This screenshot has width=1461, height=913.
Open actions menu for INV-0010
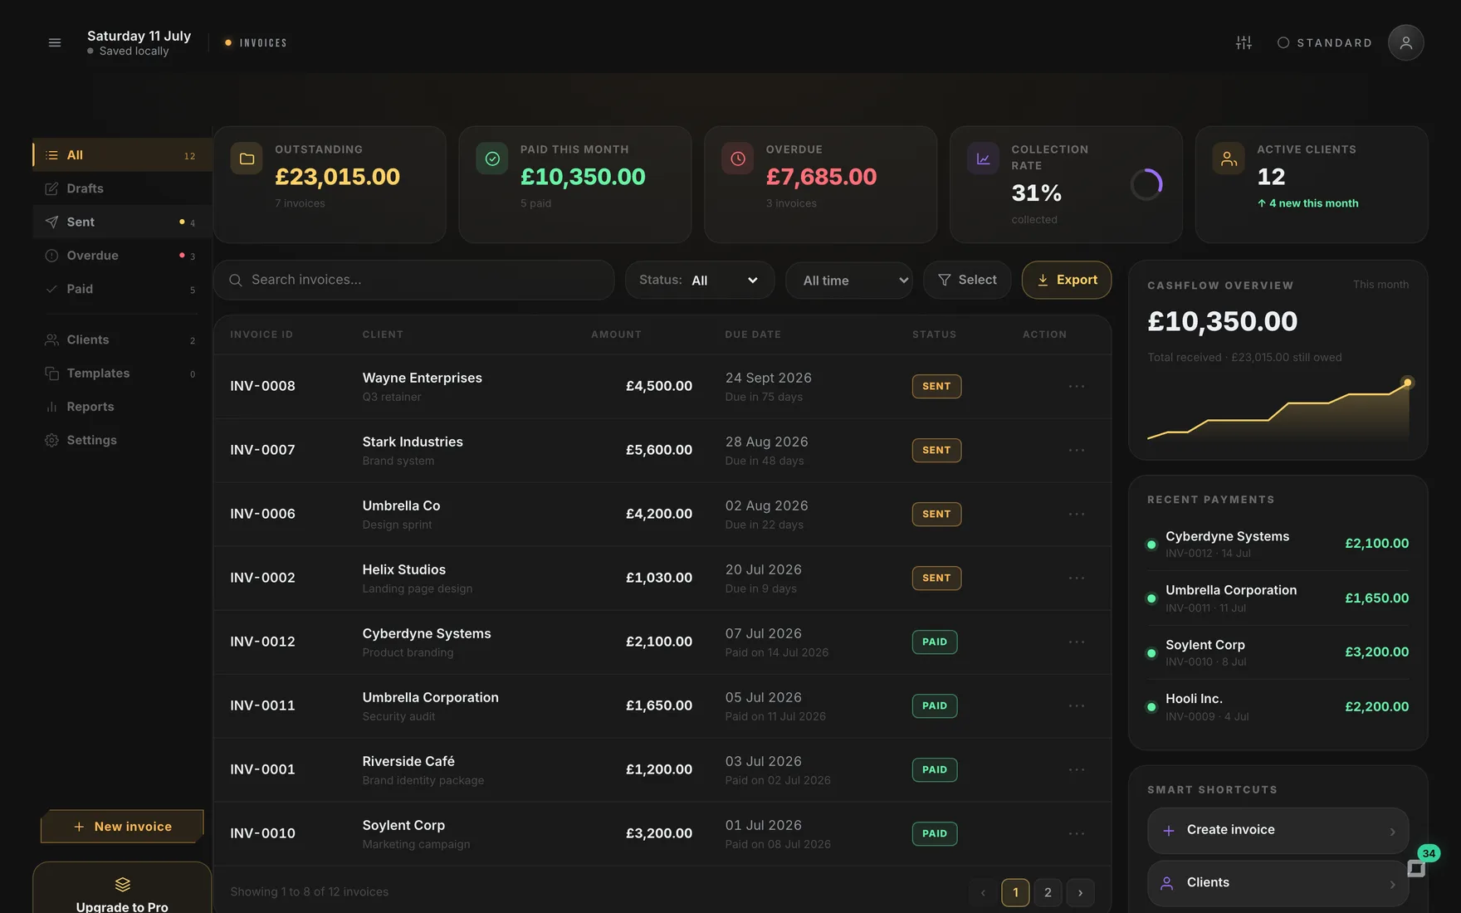click(x=1077, y=833)
